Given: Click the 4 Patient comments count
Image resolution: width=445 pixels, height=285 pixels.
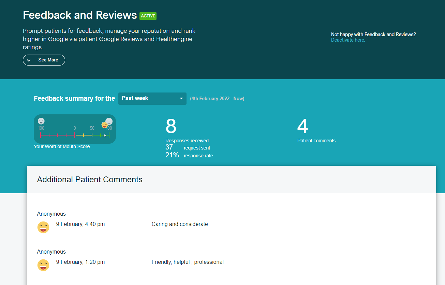Looking at the screenshot, I should click(x=302, y=126).
